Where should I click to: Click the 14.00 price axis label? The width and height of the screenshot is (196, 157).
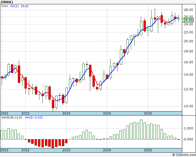click(189, 74)
